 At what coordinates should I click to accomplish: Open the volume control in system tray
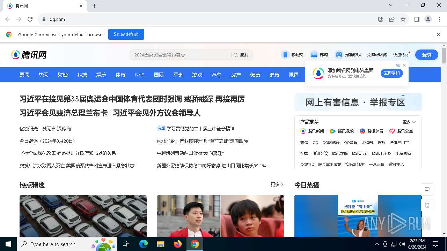pos(402,244)
